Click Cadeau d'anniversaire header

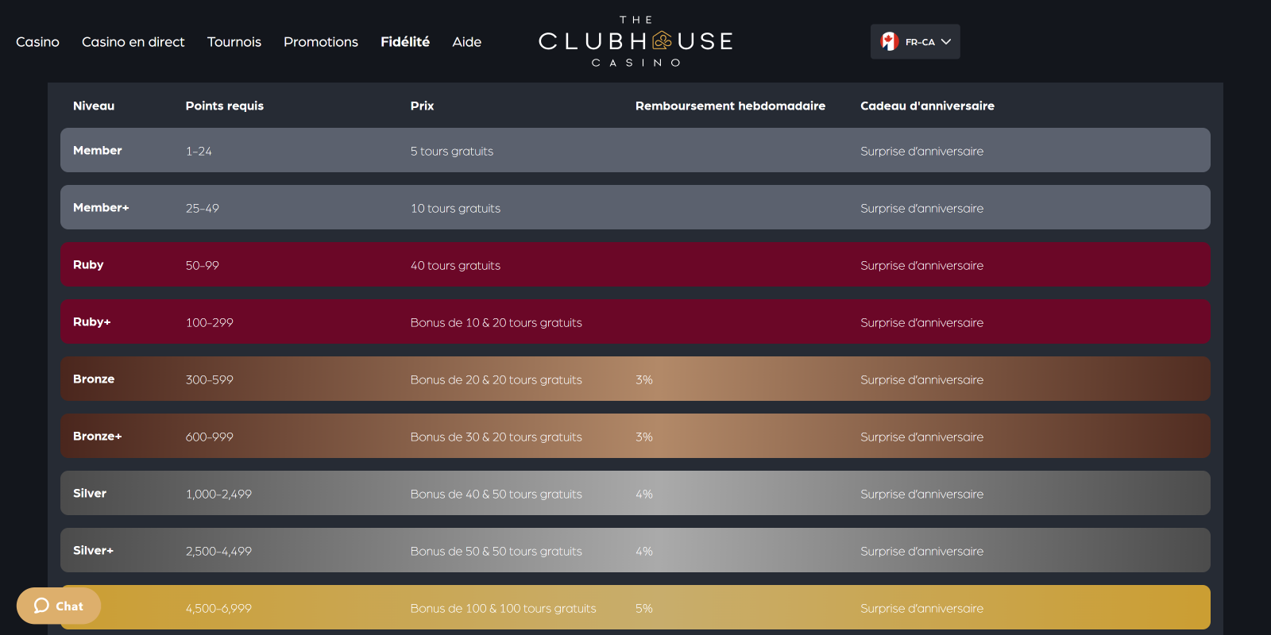pos(927,106)
